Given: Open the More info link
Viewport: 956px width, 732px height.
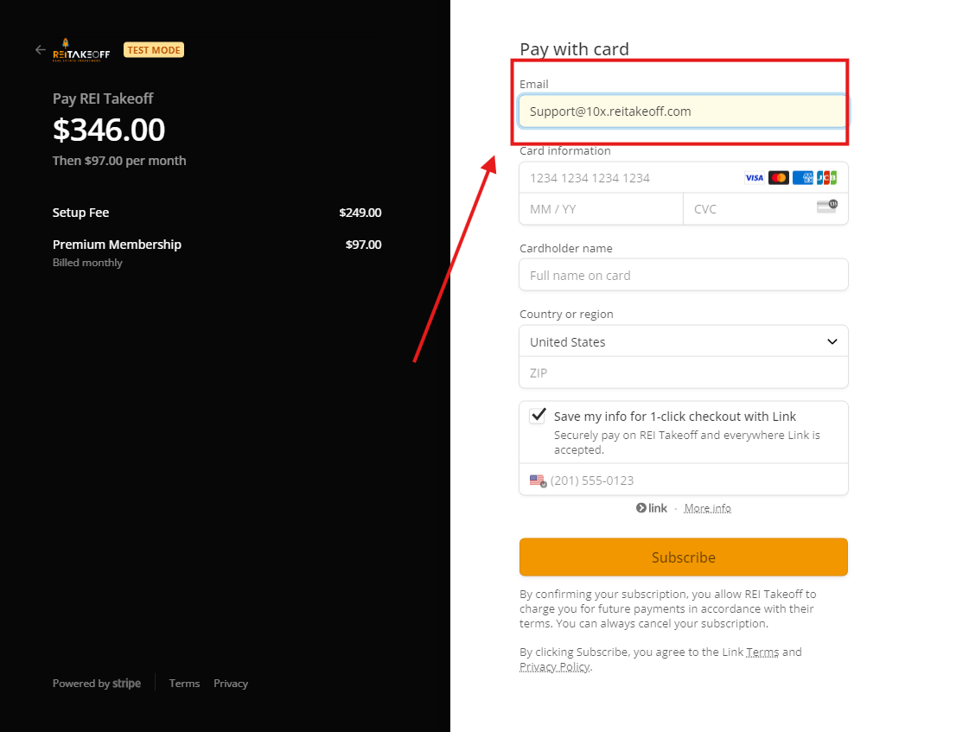Looking at the screenshot, I should (x=707, y=508).
